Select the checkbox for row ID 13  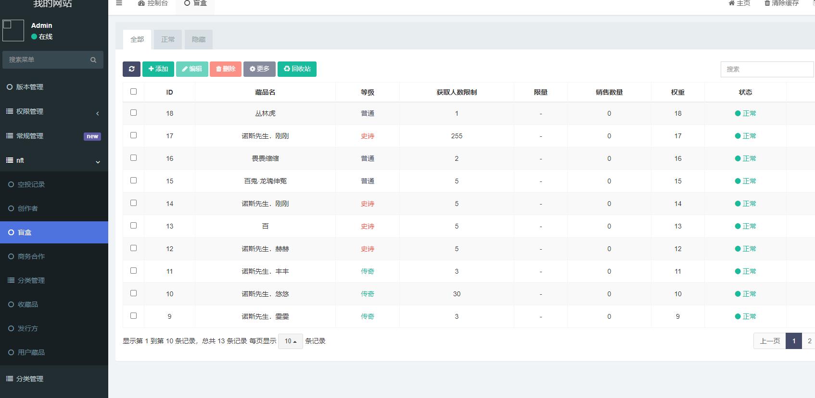(x=134, y=226)
